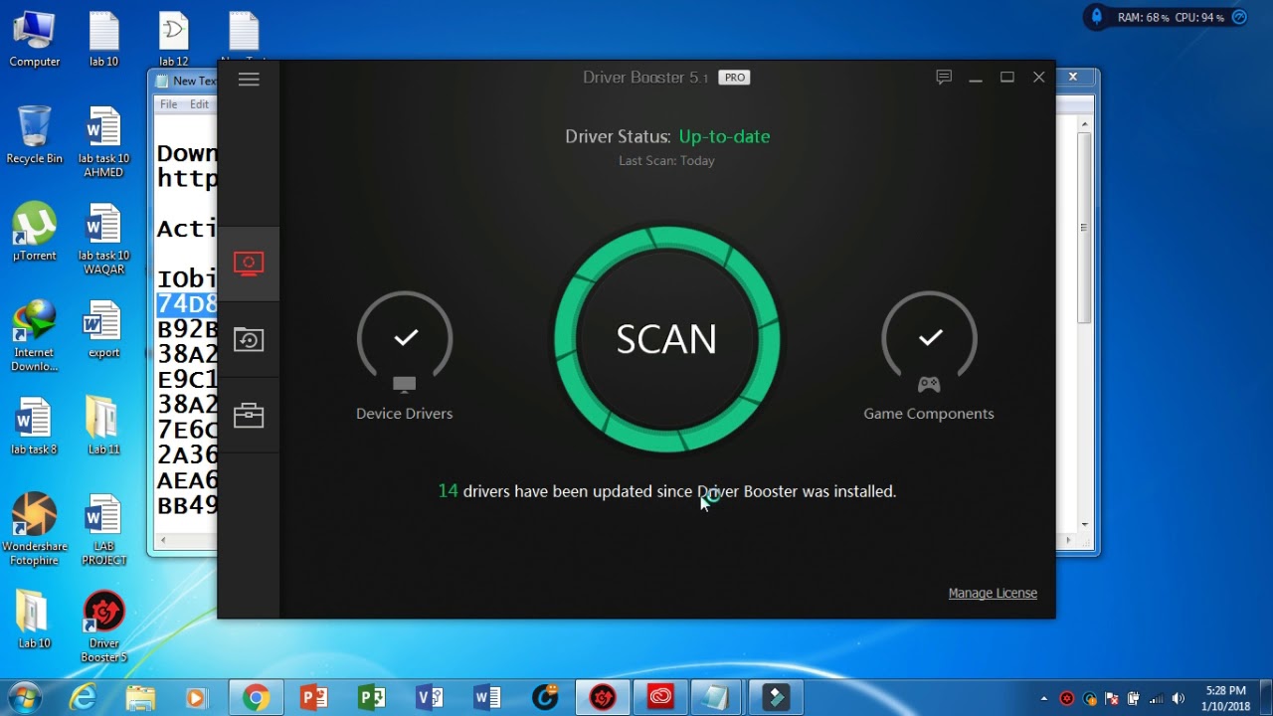
Task: Switch to Google Chrome on taskbar
Action: click(x=256, y=698)
